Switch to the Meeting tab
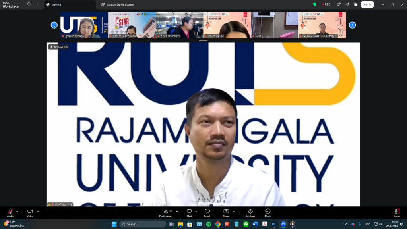This screenshot has width=407, height=229. pos(70,5)
